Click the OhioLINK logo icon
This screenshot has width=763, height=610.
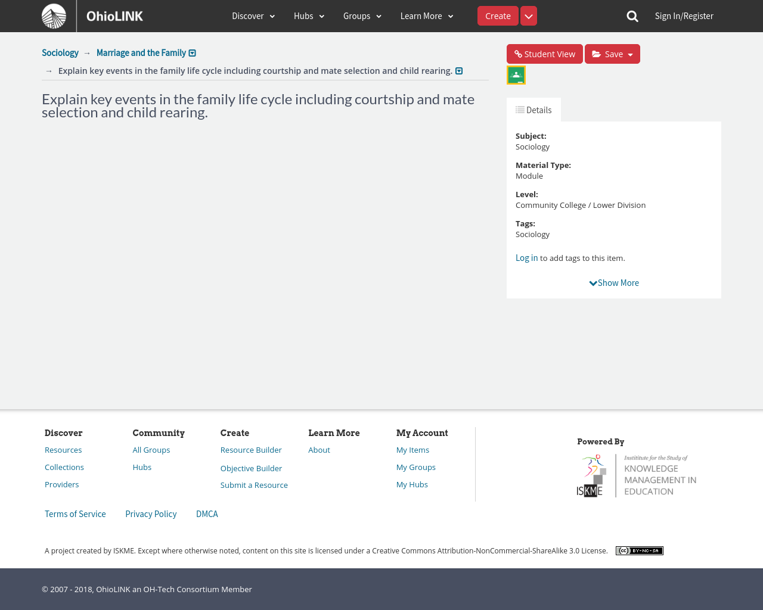(x=54, y=16)
